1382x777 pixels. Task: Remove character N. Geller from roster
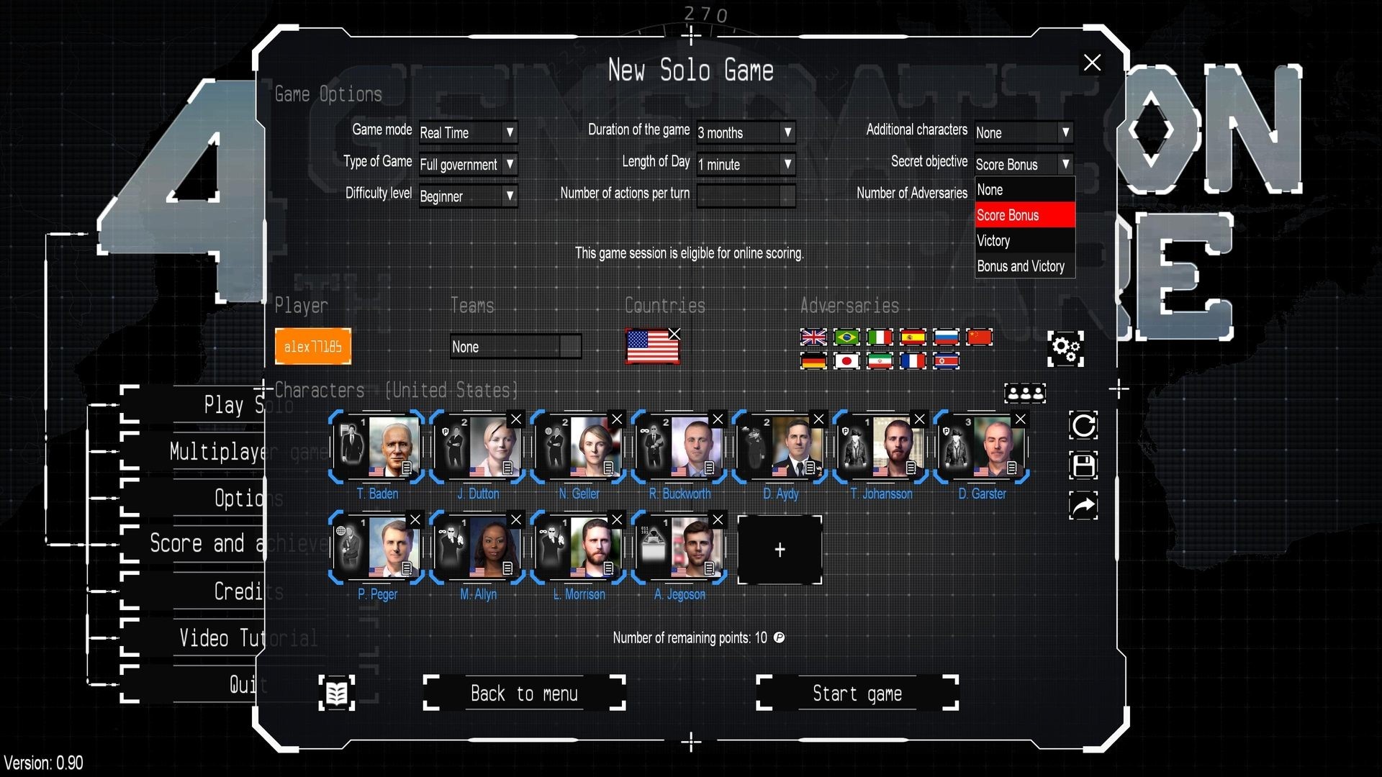[x=617, y=420]
